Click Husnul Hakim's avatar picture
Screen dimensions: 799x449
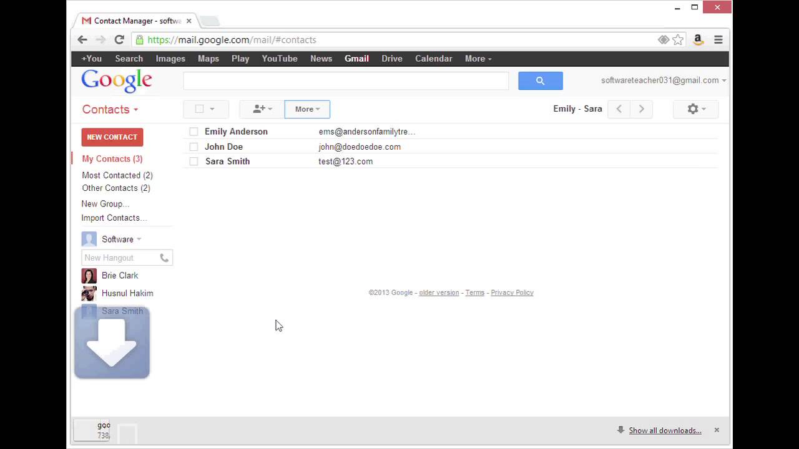pos(89,293)
